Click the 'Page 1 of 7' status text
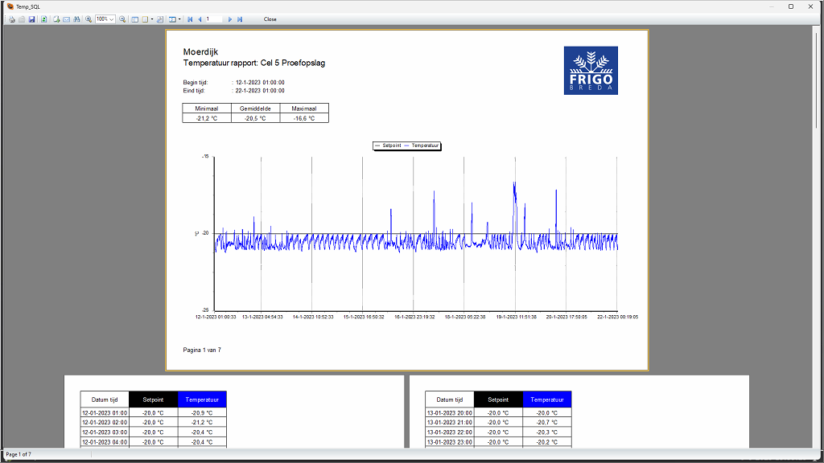 19,455
